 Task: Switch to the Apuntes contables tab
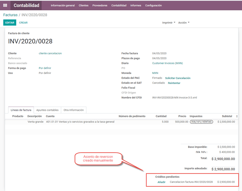pos(47,110)
